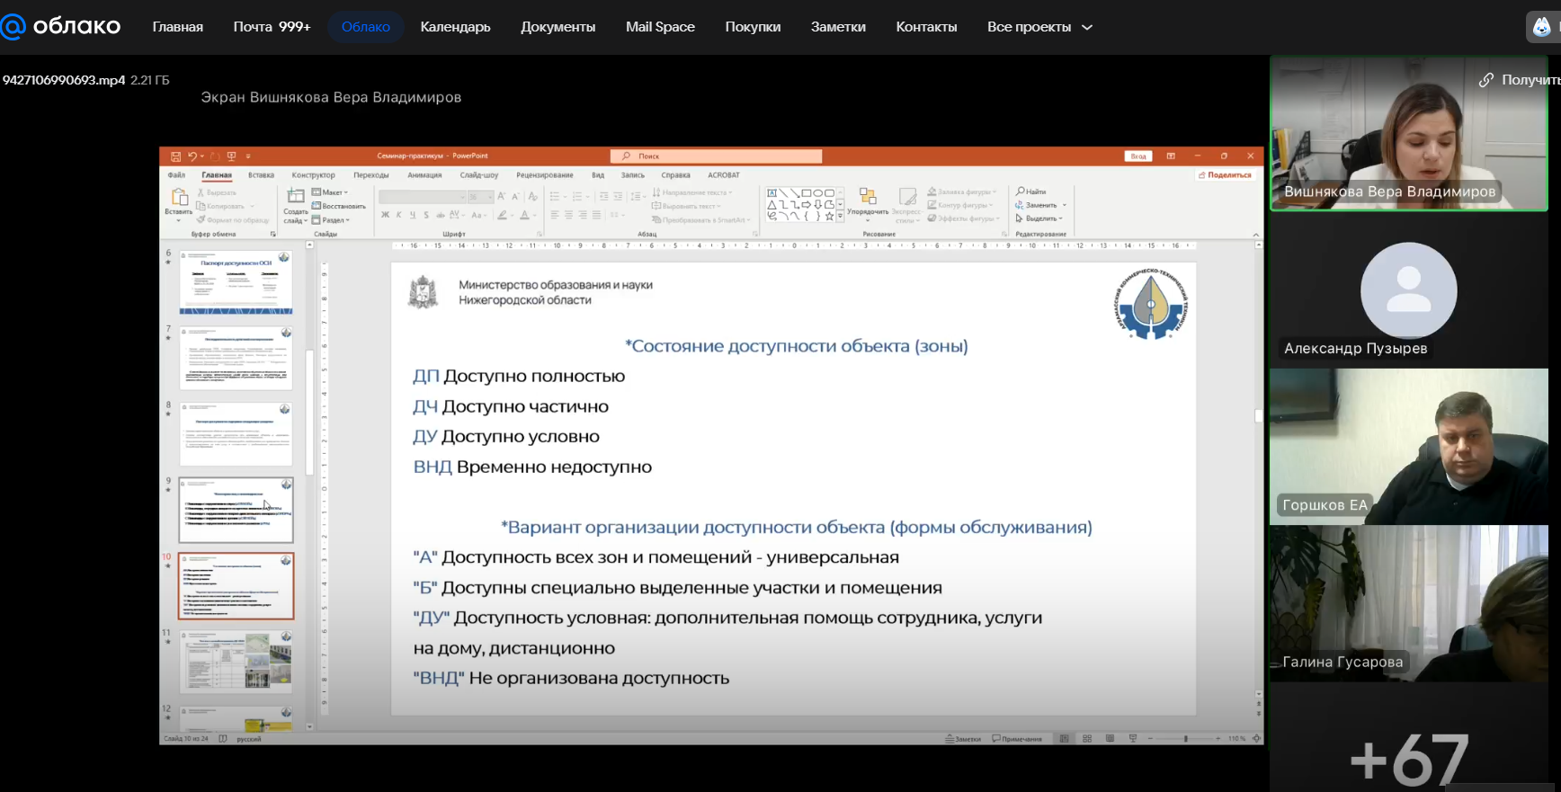Click the Save icon in PowerPoint title bar
1561x792 pixels.
click(175, 156)
